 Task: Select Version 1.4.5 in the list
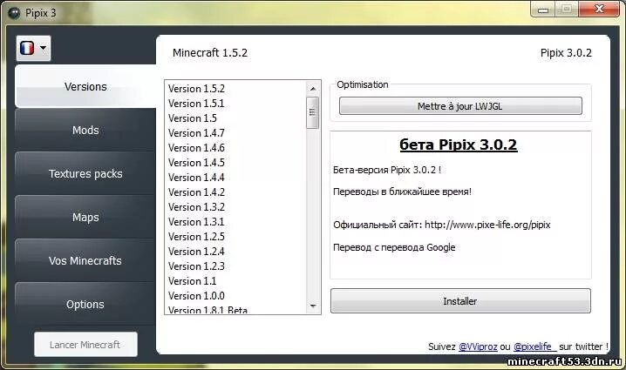(235, 162)
